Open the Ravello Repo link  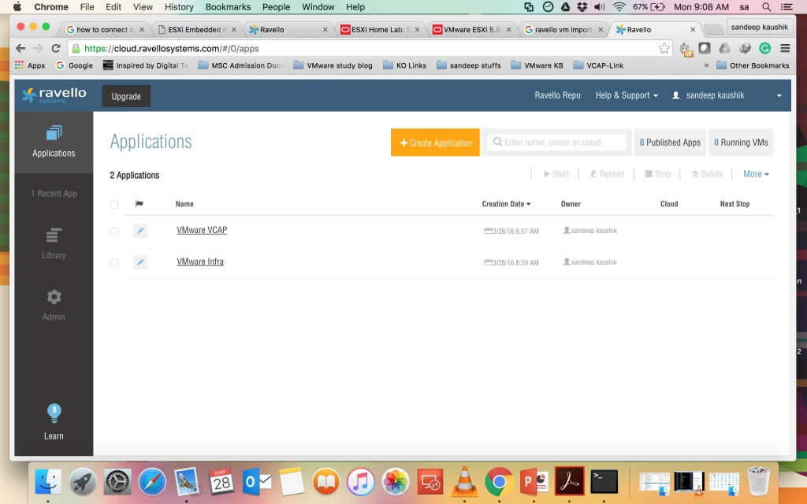coord(557,95)
